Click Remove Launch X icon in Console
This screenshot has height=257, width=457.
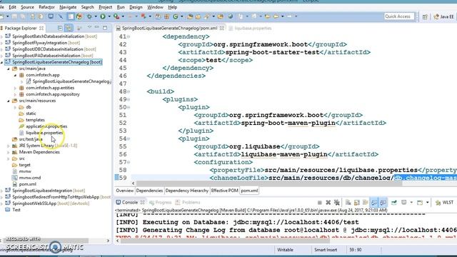328,203
